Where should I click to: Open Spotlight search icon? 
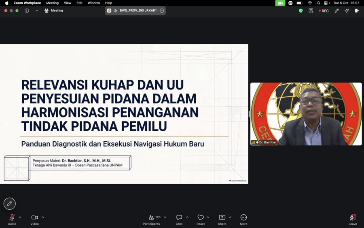tap(319, 3)
